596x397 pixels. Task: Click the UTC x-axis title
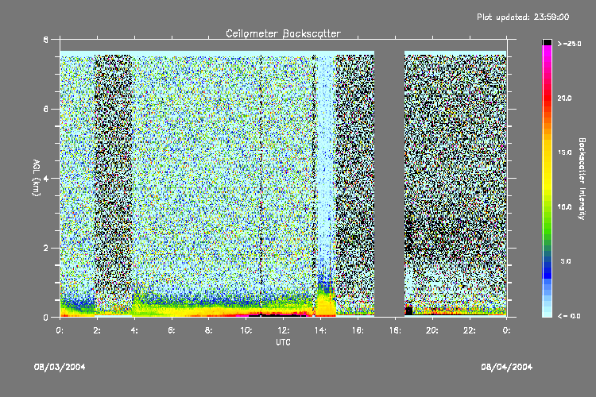pos(283,342)
